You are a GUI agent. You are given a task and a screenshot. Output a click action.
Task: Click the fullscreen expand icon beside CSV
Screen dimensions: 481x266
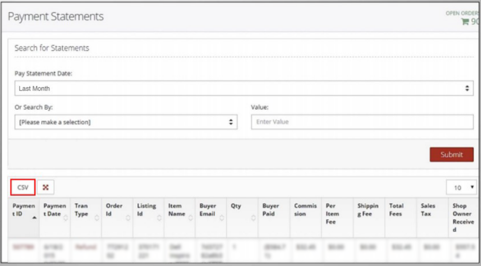pos(46,187)
